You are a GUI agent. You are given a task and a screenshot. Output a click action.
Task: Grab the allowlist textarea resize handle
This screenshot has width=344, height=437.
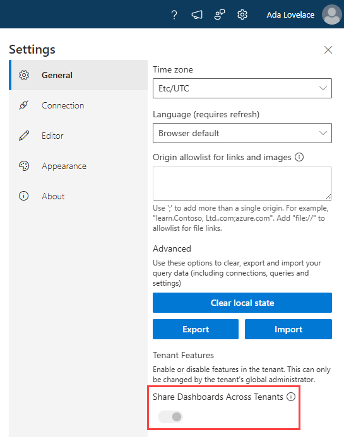tap(328, 197)
